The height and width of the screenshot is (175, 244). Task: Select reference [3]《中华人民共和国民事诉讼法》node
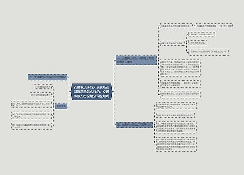(31, 105)
